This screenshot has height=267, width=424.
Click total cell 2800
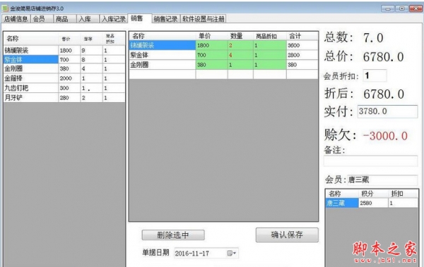pyautogui.click(x=302, y=55)
